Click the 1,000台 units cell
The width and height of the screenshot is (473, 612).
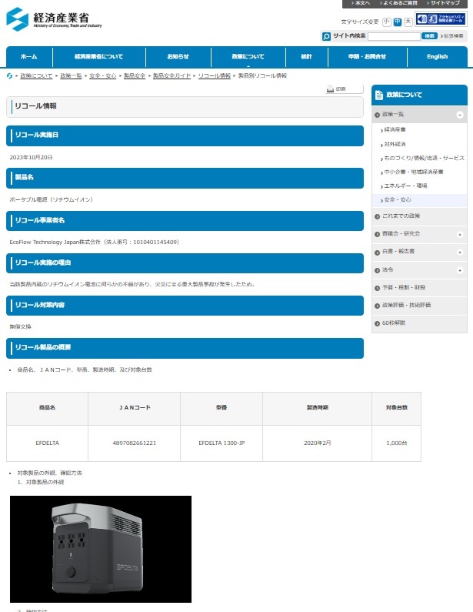pyautogui.click(x=397, y=443)
